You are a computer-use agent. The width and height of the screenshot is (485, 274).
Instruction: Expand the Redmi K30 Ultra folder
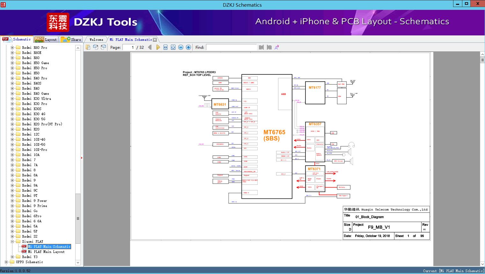[12, 99]
